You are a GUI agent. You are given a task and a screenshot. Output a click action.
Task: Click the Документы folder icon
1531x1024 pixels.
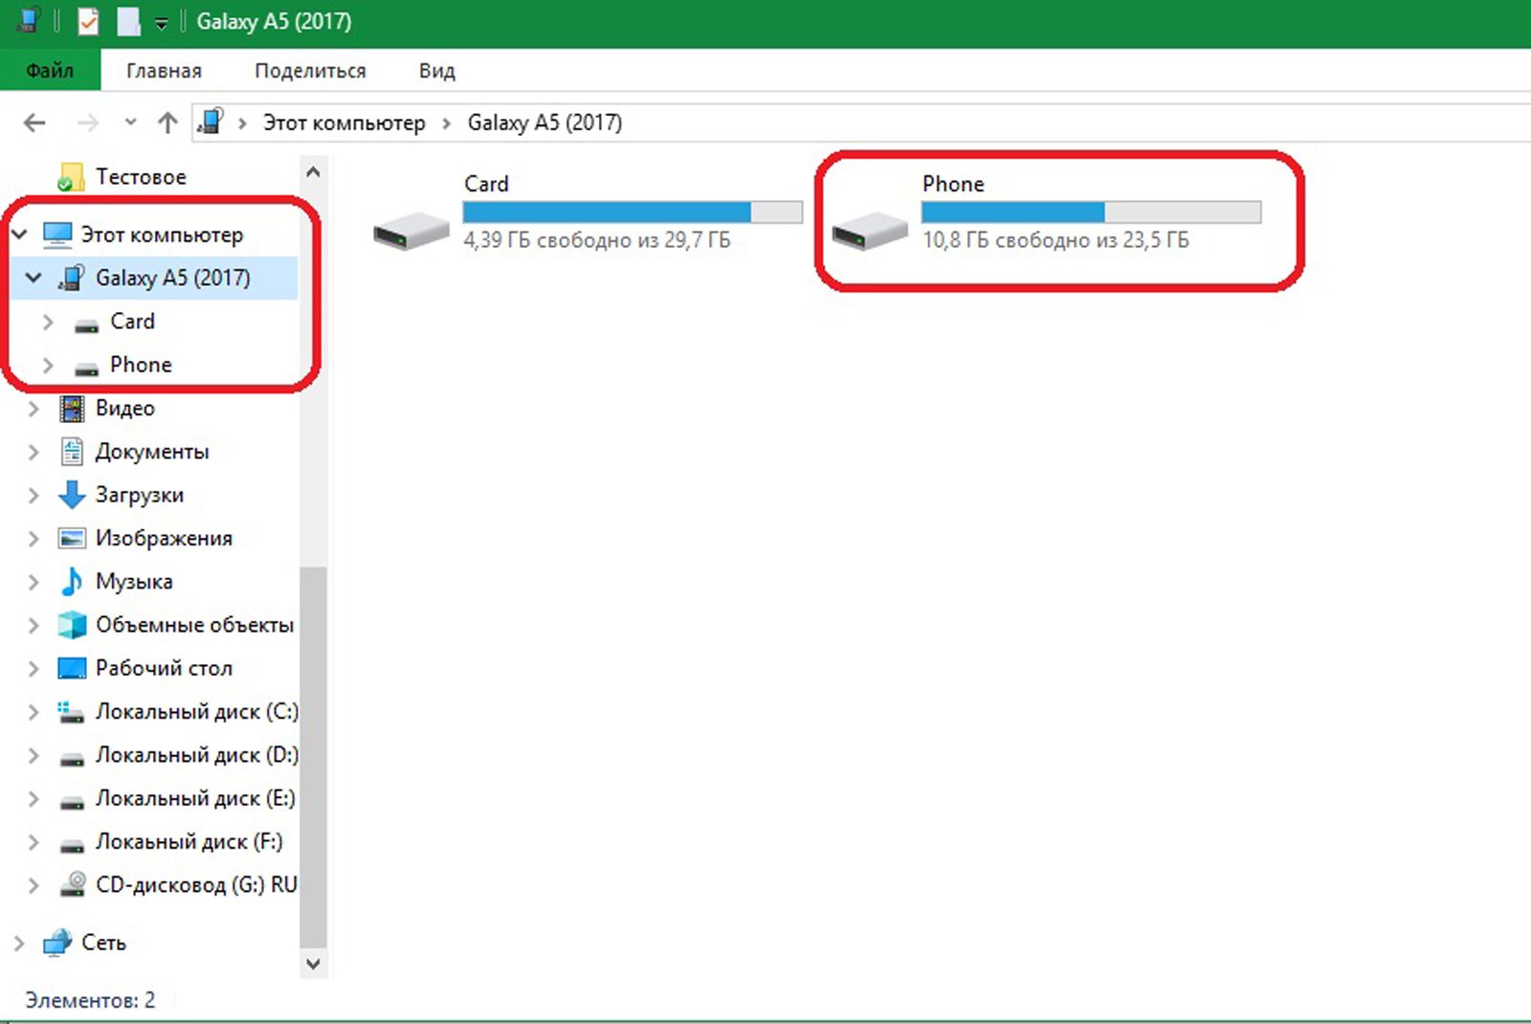click(x=72, y=451)
